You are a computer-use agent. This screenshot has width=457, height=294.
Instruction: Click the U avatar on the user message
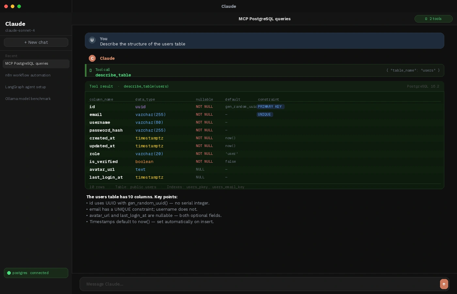[x=92, y=40]
